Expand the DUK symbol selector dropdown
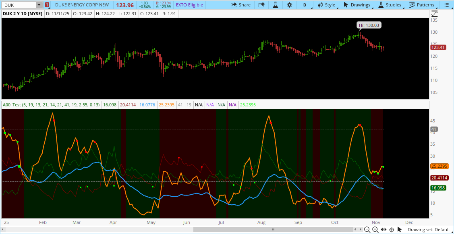The height and width of the screenshot is (234, 454). 39,5
